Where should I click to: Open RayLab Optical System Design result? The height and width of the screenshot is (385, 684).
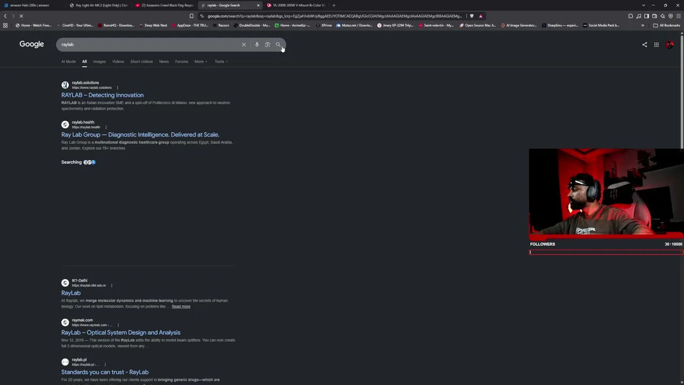pyautogui.click(x=121, y=333)
